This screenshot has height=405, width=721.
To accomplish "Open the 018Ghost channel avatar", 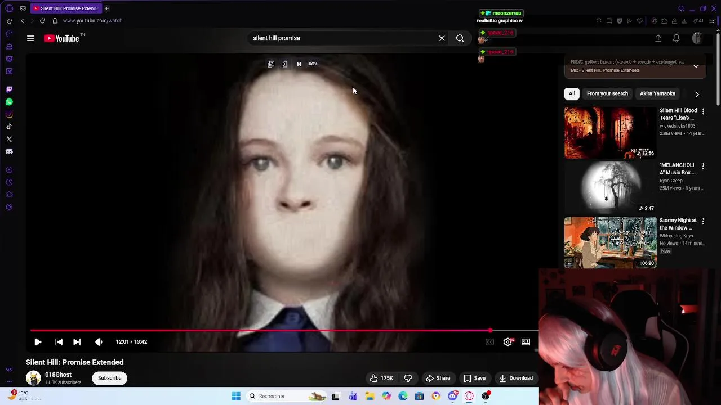I will 33,378.
